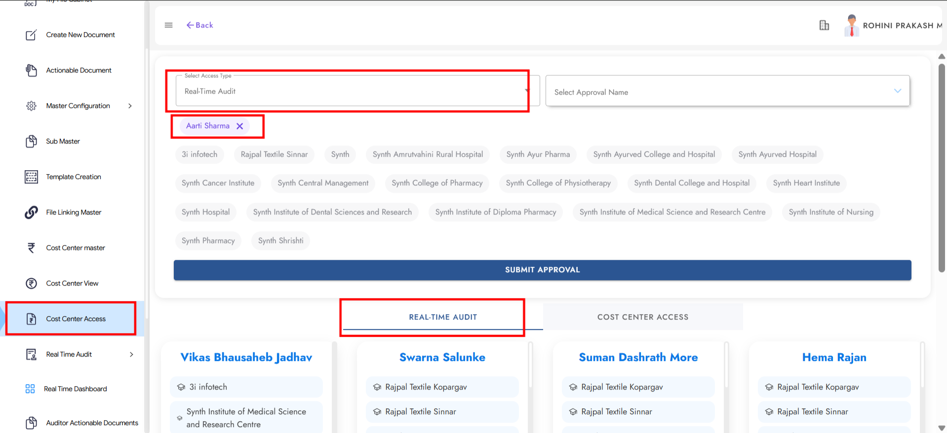This screenshot has width=947, height=433.
Task: Click the user avatar icon
Action: click(851, 25)
